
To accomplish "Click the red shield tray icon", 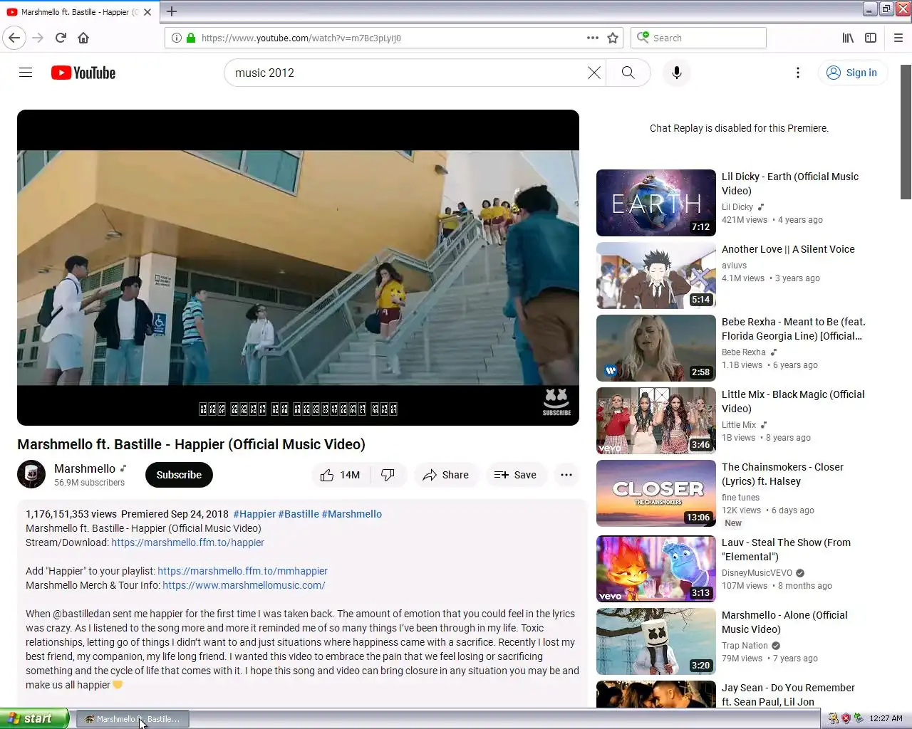I will [x=846, y=719].
